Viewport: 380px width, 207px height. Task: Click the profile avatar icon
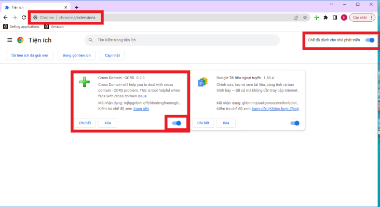click(344, 17)
